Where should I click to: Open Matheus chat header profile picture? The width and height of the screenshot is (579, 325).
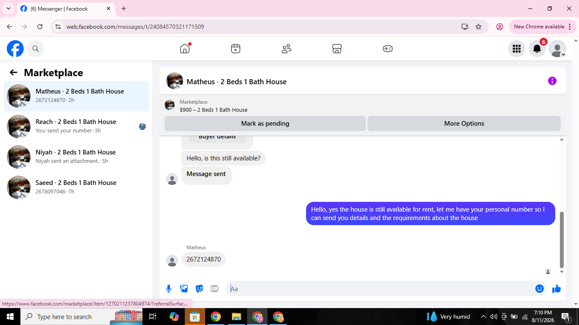pos(175,81)
